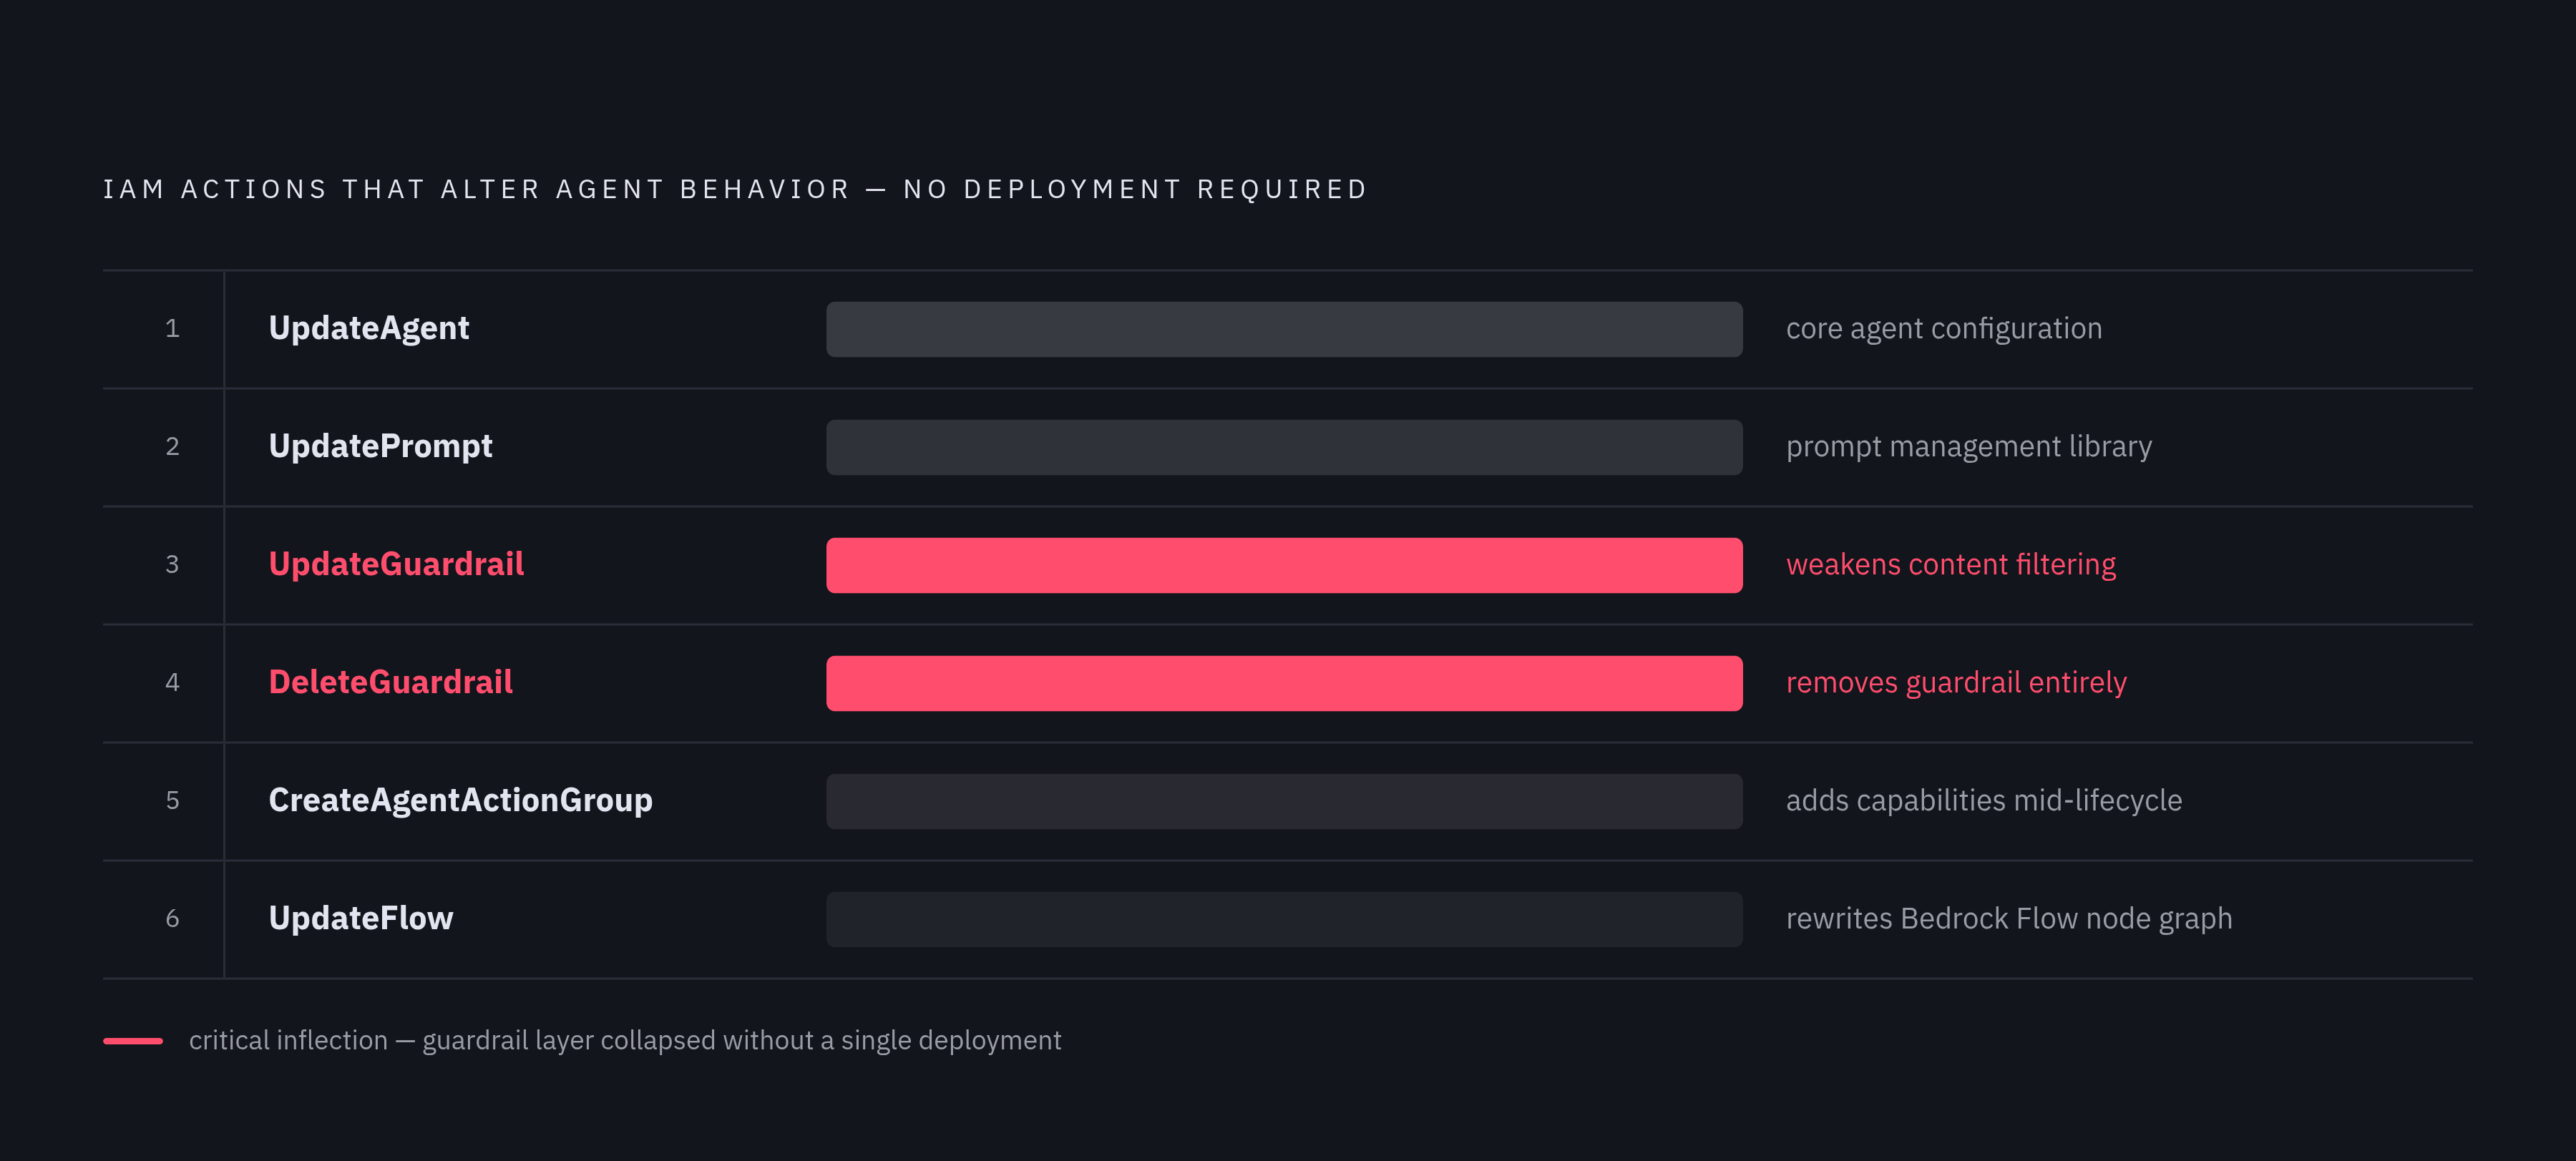The width and height of the screenshot is (2576, 1161).
Task: Click row number 4
Action: [172, 682]
